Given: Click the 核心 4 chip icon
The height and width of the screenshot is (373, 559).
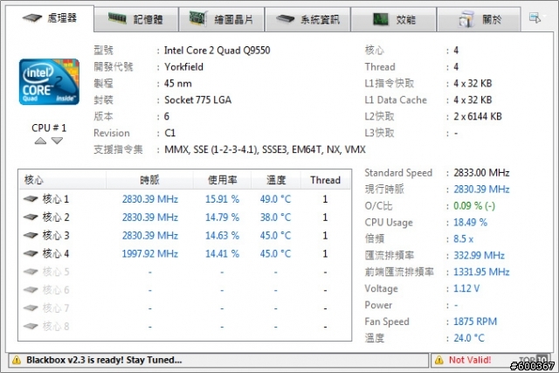Looking at the screenshot, I should tap(31, 253).
